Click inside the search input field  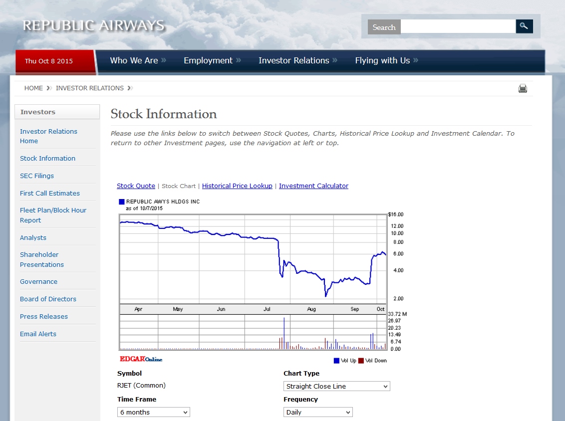tap(458, 26)
